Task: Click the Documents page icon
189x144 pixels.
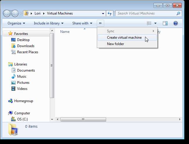Action: pyautogui.click(x=13, y=70)
